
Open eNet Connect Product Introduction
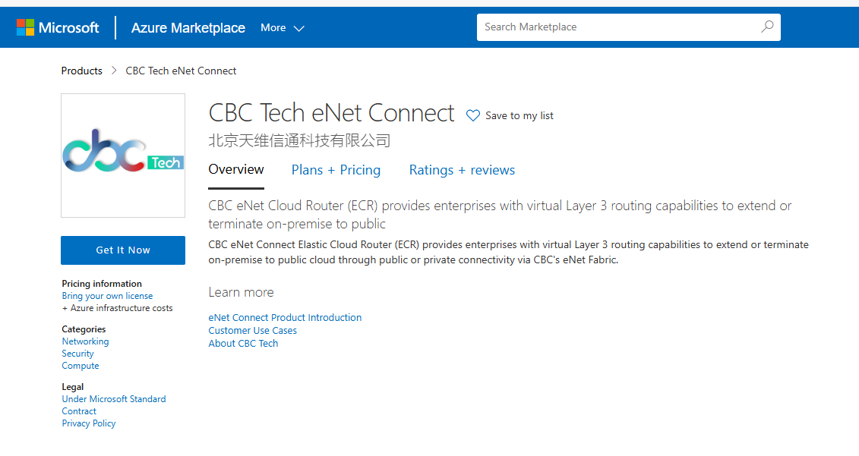[x=285, y=317]
